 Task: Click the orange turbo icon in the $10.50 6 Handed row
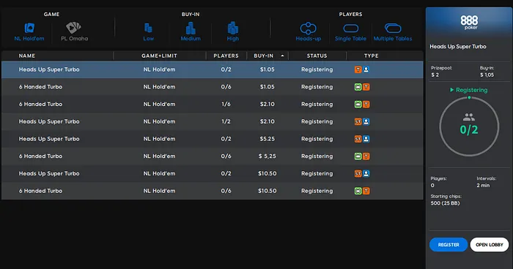[366, 191]
